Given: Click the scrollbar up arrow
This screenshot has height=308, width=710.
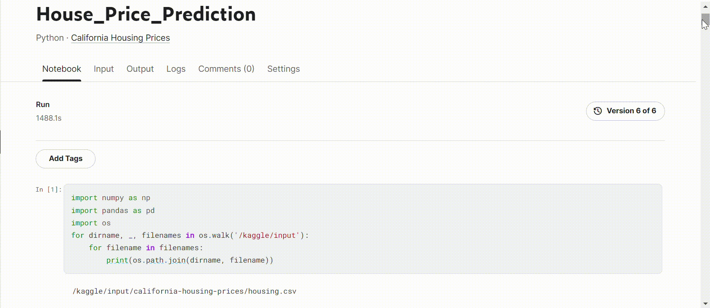Looking at the screenshot, I should 705,7.
